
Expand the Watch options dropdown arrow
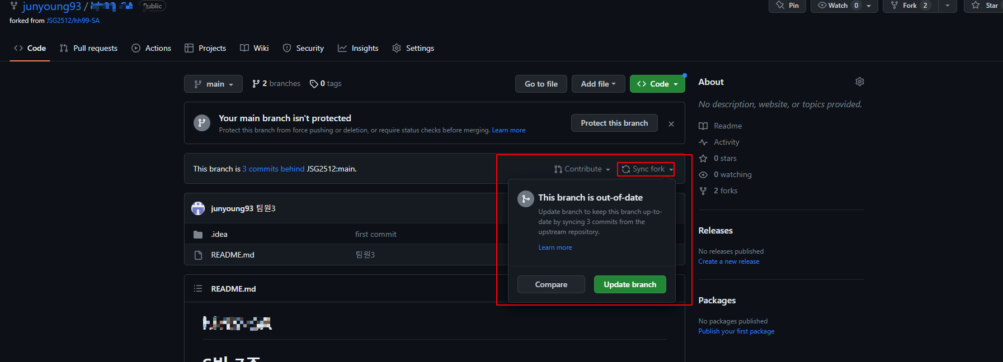[x=869, y=6]
